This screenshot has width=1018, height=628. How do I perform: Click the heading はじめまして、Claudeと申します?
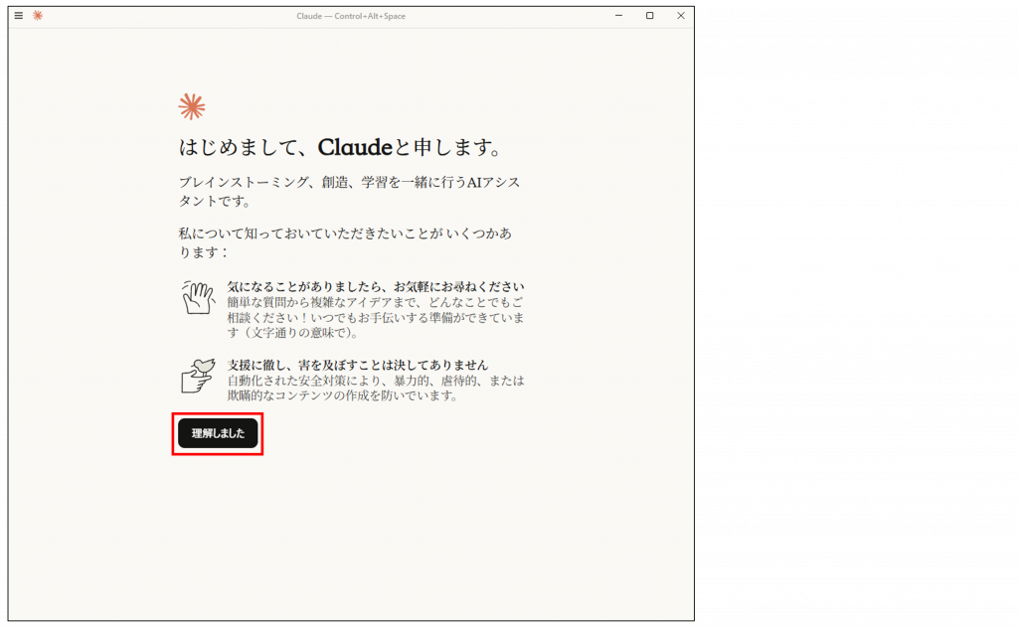click(x=340, y=148)
